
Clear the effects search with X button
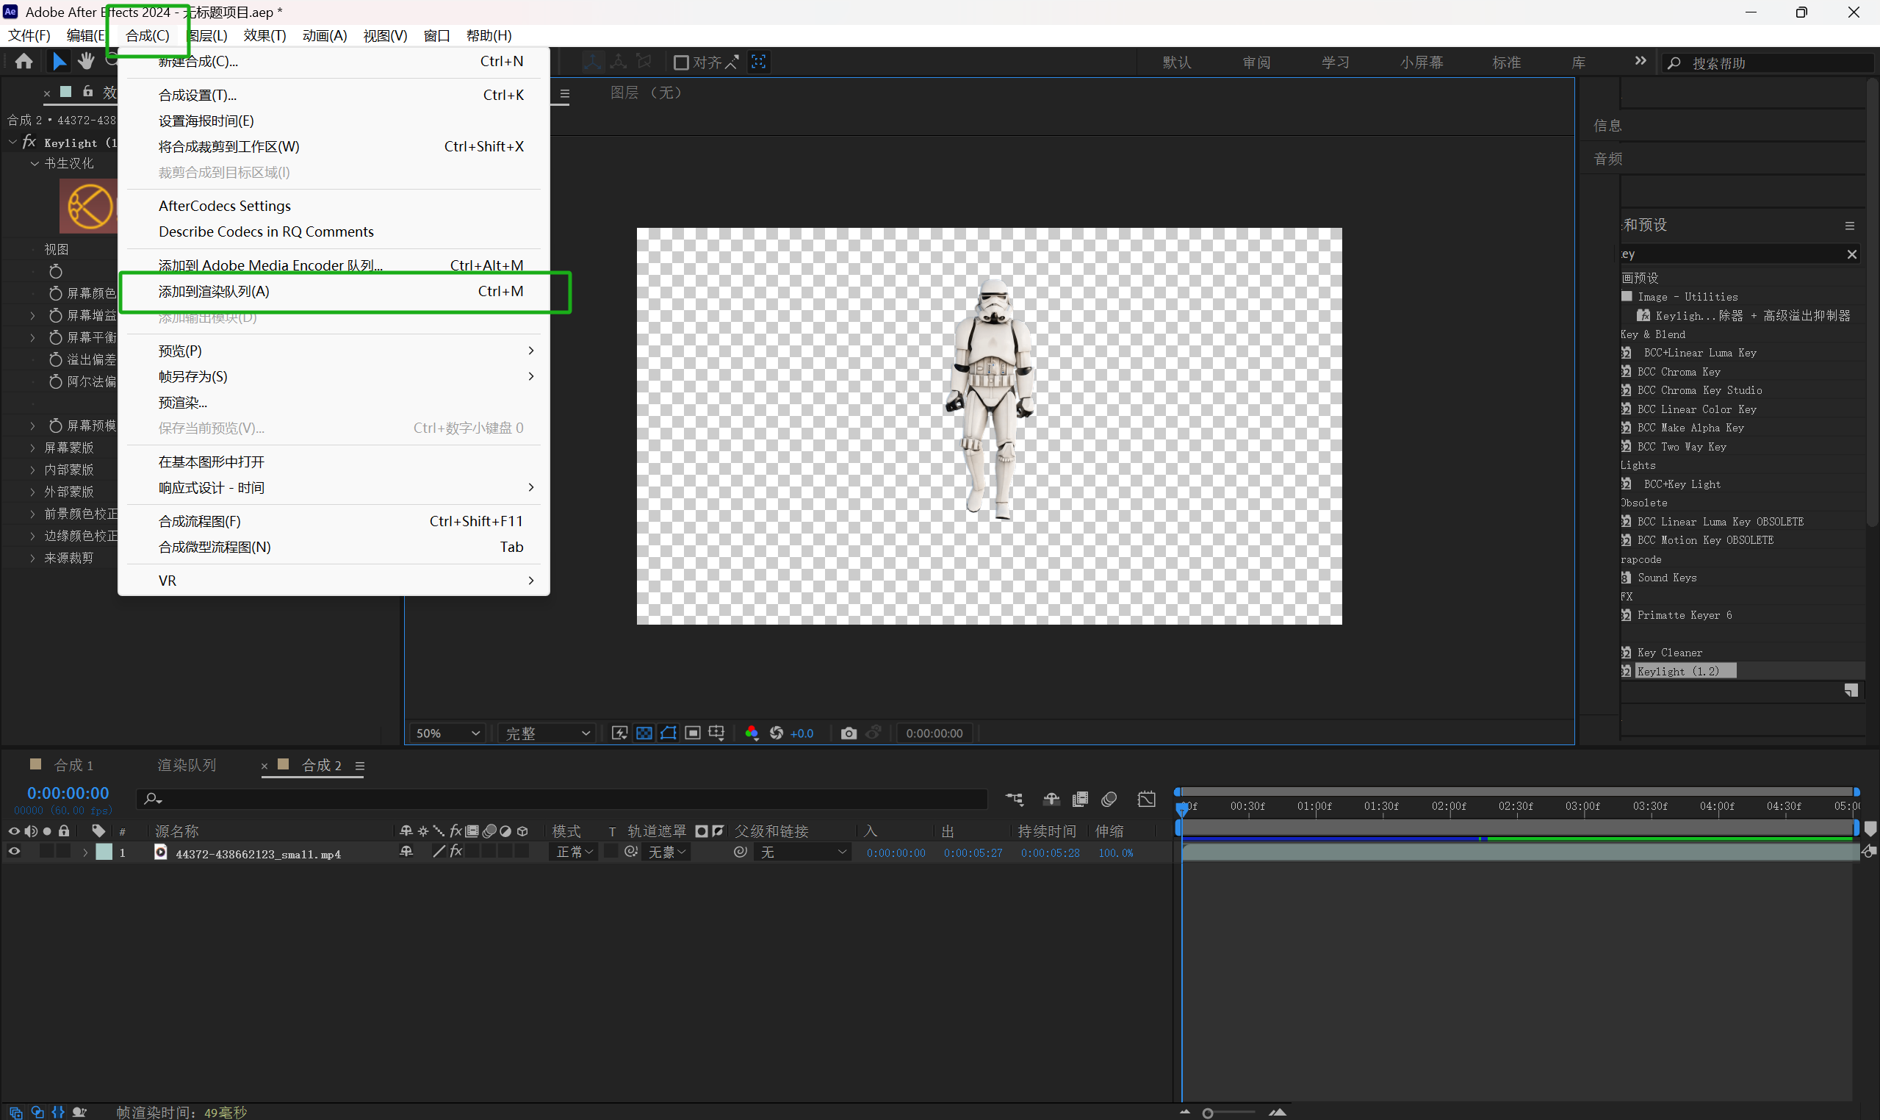(1852, 254)
